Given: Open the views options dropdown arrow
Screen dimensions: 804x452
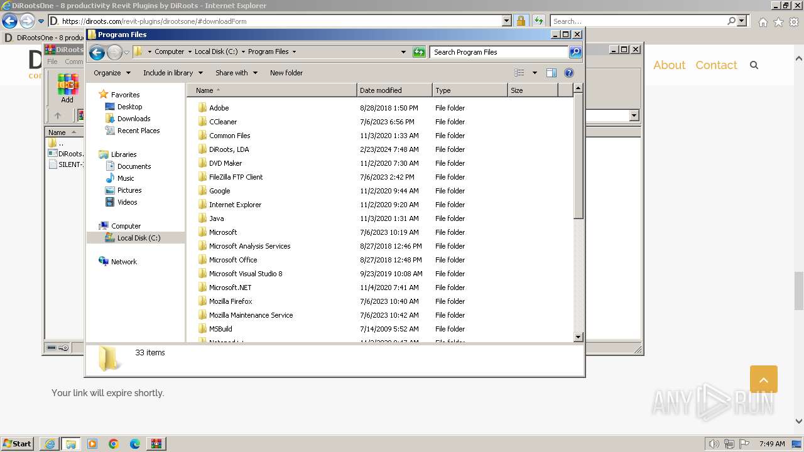Looking at the screenshot, I should [x=535, y=73].
